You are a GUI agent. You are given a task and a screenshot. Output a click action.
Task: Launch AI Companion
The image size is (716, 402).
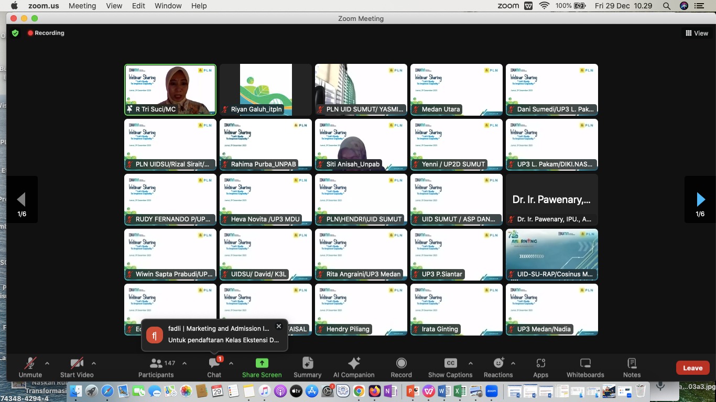point(354,367)
